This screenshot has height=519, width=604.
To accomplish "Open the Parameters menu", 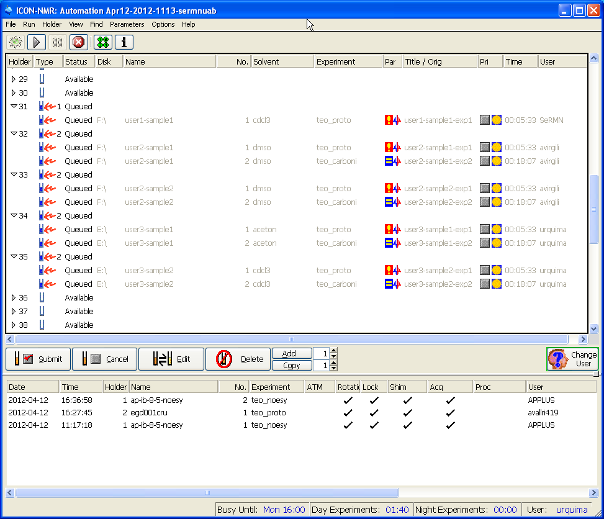I will (x=127, y=24).
